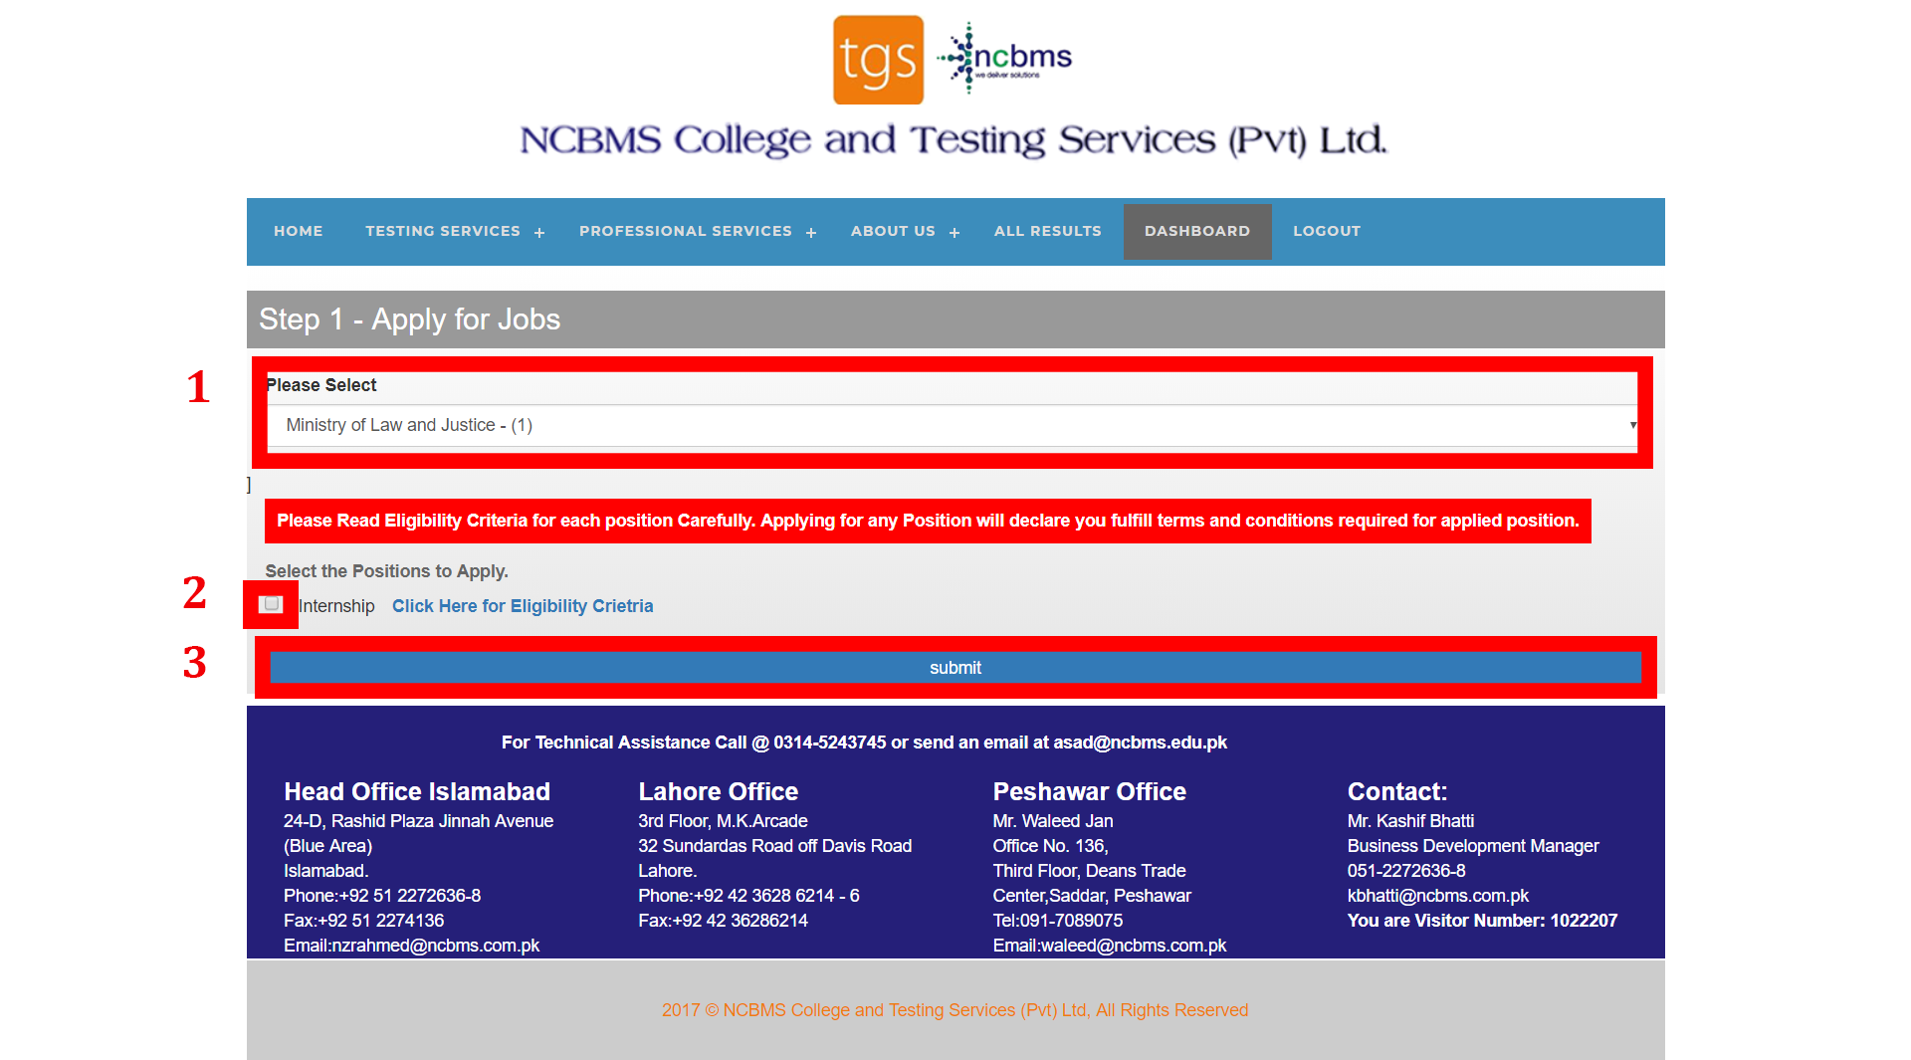Click Fax:+92 42 36286214
The height and width of the screenshot is (1060, 1911).
click(x=724, y=921)
